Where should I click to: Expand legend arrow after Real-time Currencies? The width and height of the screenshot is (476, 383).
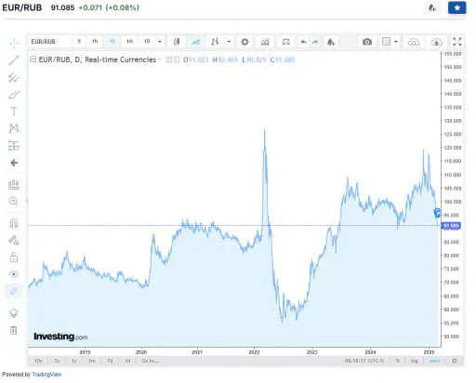click(x=159, y=59)
